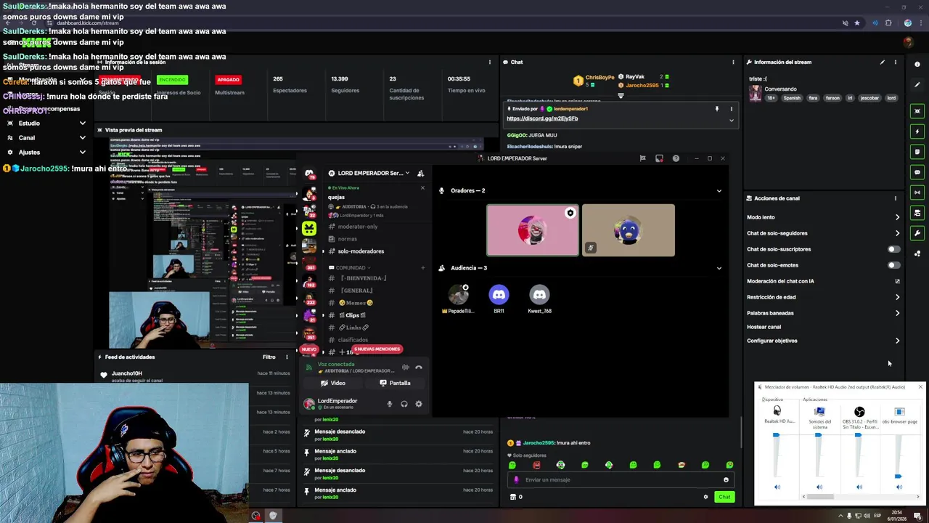Open emoji picker in message box
Viewport: 929px width, 523px height.
click(x=726, y=479)
